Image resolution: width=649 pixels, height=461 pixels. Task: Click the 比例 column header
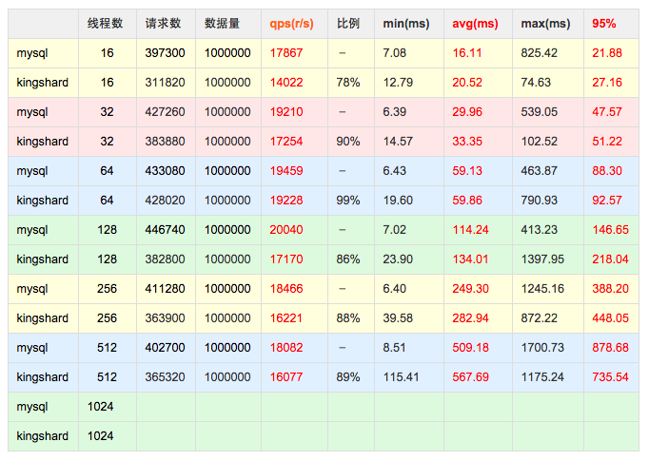(348, 23)
